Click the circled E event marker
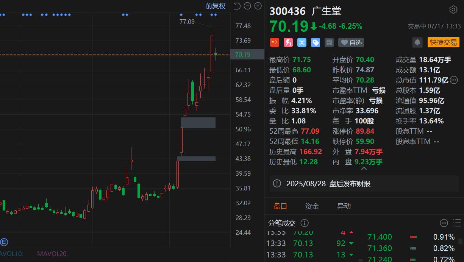This screenshot has height=262, width=464. pos(4,242)
